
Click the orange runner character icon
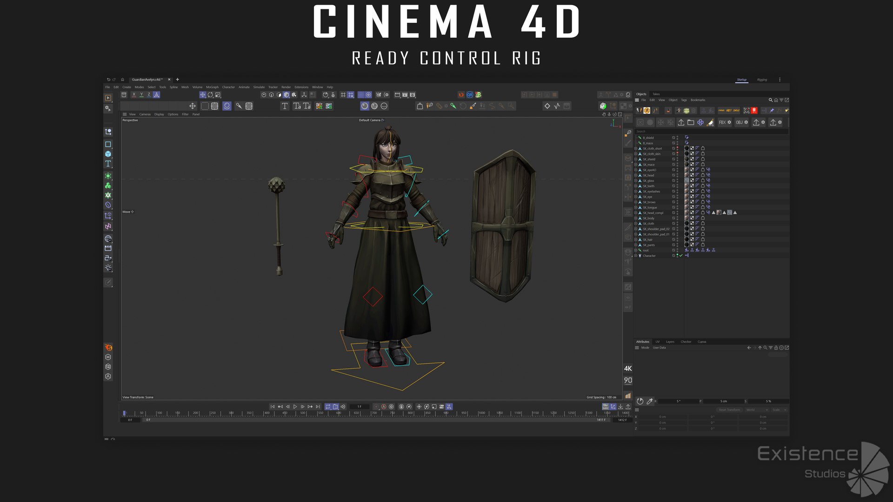tap(646, 111)
